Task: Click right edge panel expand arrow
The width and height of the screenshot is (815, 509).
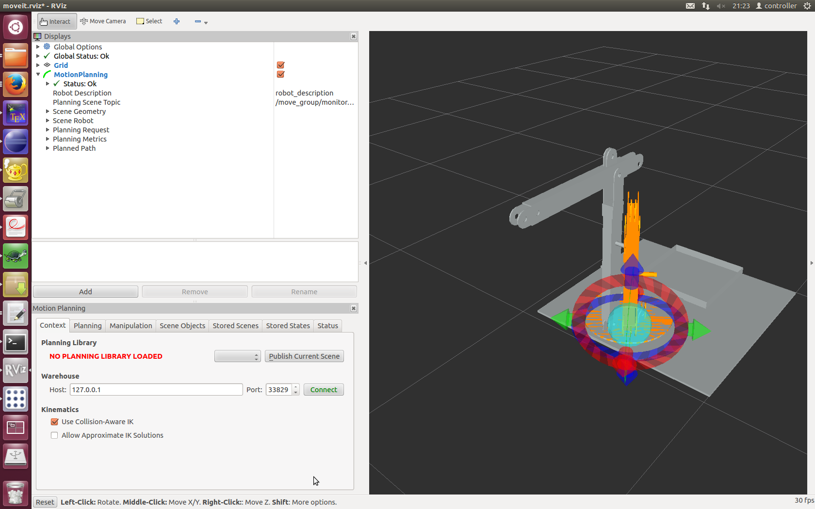Action: pyautogui.click(x=812, y=263)
